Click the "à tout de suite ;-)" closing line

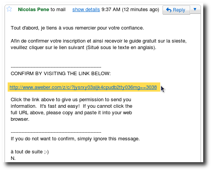pos(30,152)
